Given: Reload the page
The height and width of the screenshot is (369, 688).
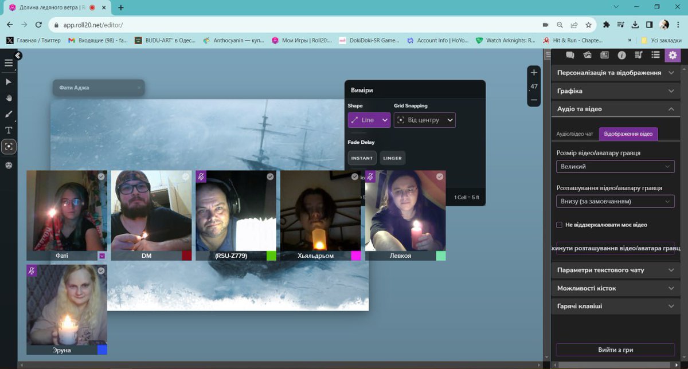Looking at the screenshot, I should tap(38, 25).
